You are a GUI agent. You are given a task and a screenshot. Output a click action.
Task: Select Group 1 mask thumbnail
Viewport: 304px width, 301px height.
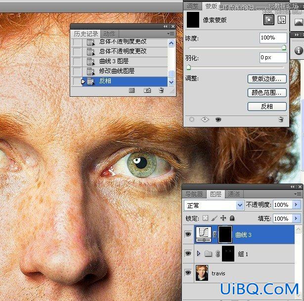(x=228, y=254)
